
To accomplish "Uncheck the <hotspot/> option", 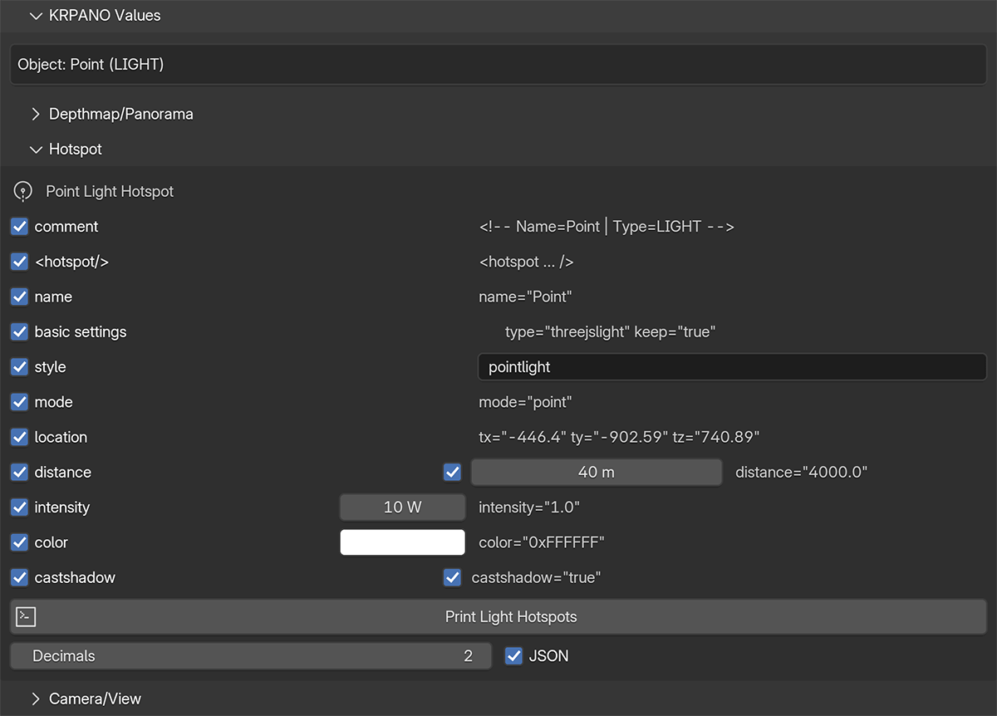I will pyautogui.click(x=20, y=262).
